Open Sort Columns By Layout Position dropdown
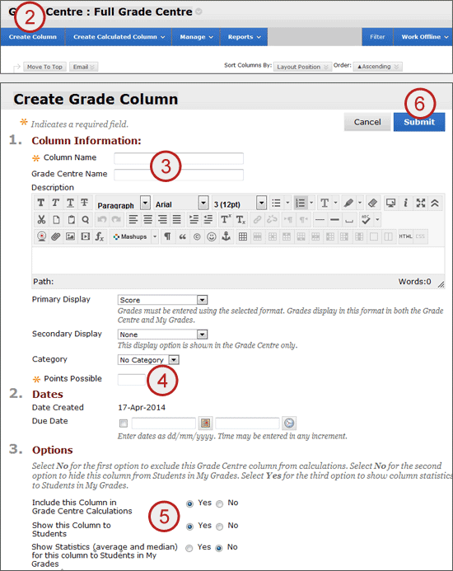Screen dimensions: 453x571 (302, 67)
